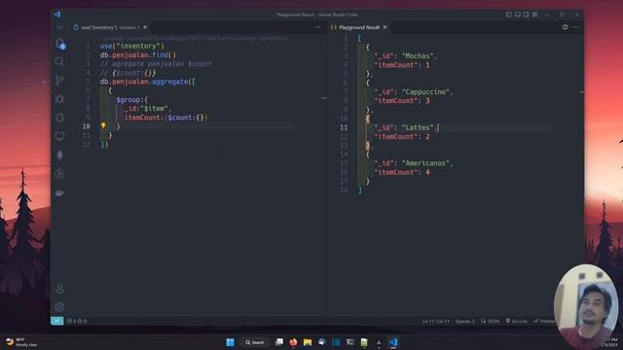The height and width of the screenshot is (350, 623).
Task: Click "Cappuccino" value in result
Action: click(426, 91)
